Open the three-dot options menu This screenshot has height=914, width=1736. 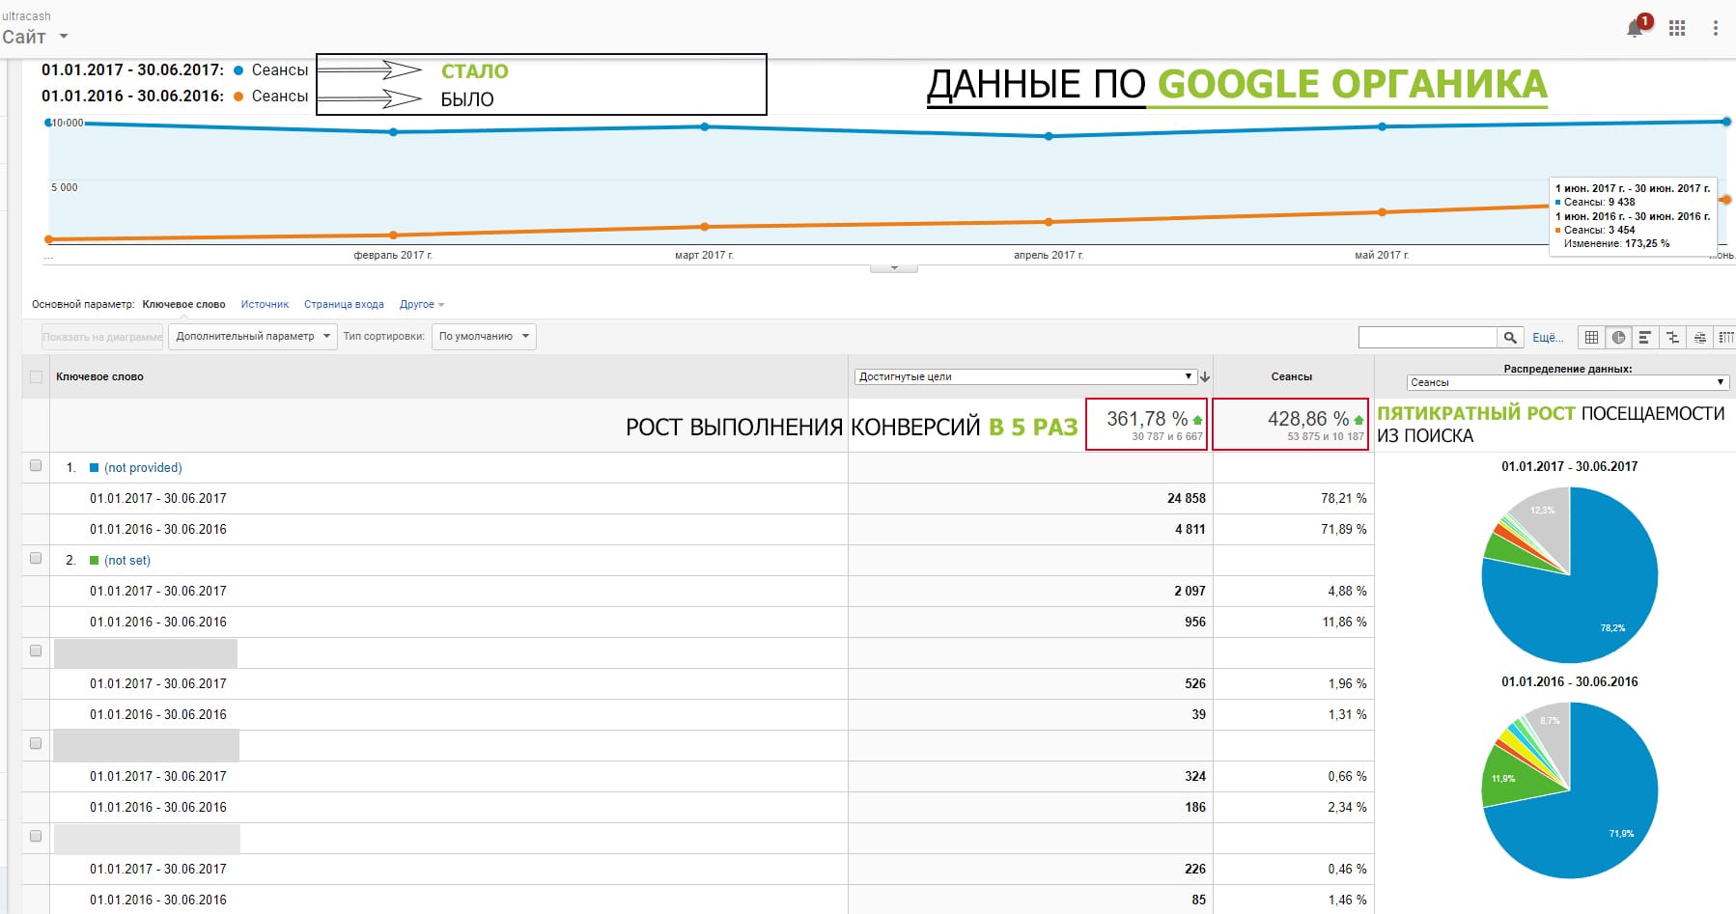point(1716,28)
